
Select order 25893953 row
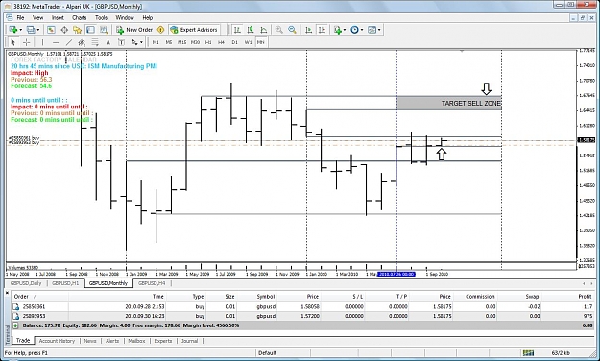coord(302,316)
